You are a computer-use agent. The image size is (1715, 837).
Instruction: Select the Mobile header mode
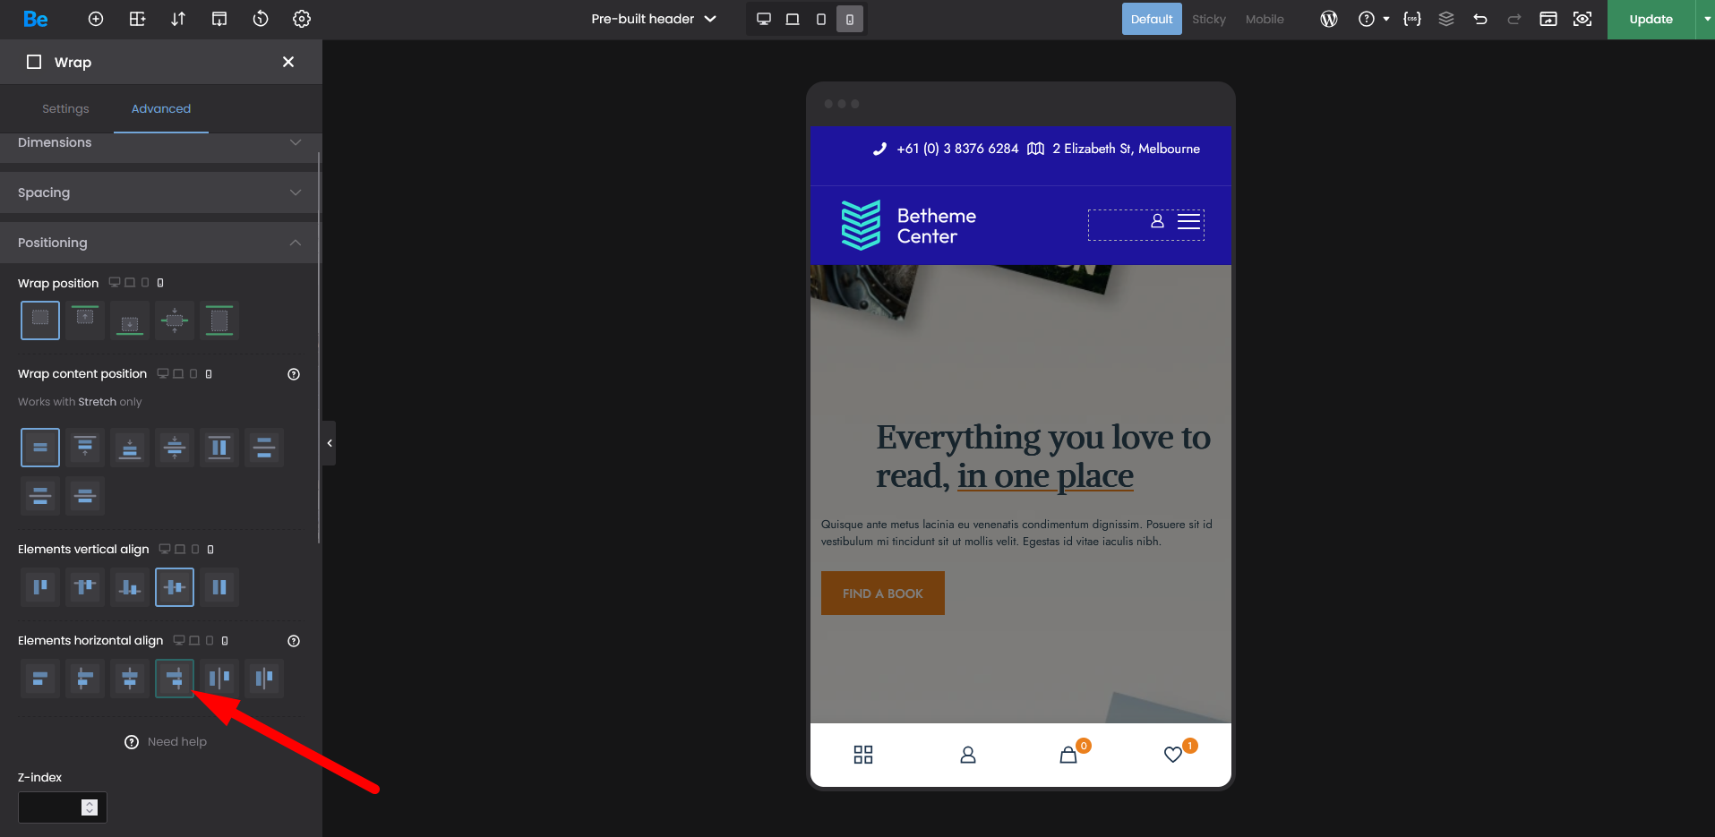click(x=1264, y=19)
